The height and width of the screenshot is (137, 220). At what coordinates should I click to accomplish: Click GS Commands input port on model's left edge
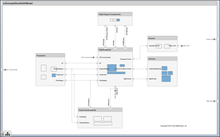[x=2, y=70]
